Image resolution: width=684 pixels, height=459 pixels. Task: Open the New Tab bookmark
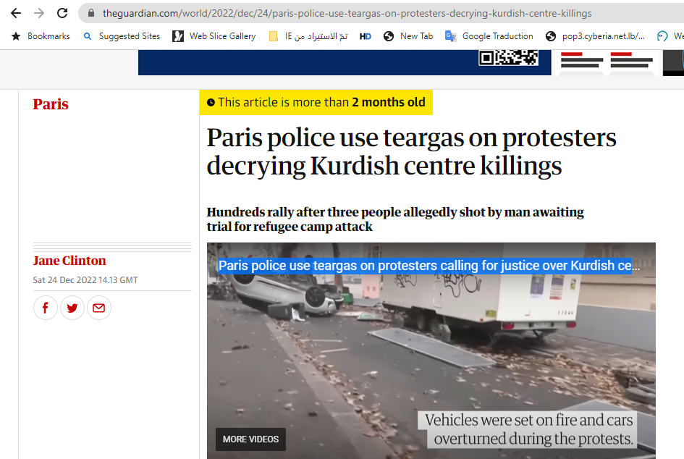tap(408, 36)
